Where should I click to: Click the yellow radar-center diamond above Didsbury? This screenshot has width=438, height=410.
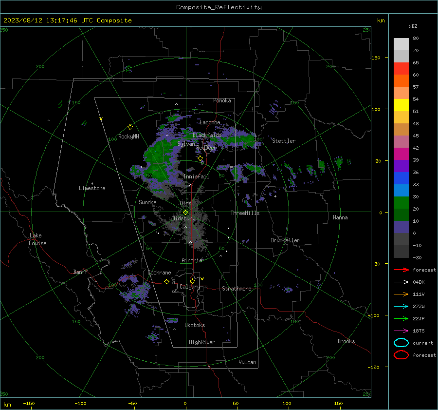point(185,213)
